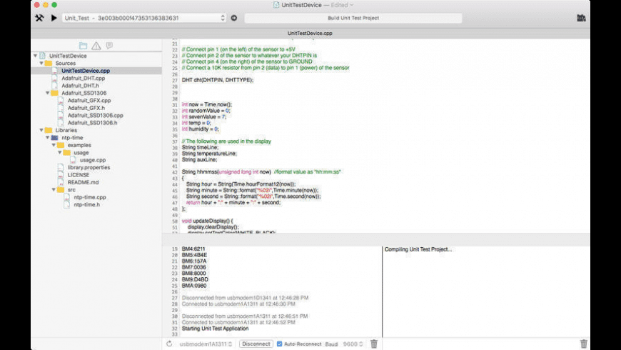This screenshot has width=621, height=350.
Task: Open the usbmodem1A1311 port dropdown
Action: (x=206, y=344)
